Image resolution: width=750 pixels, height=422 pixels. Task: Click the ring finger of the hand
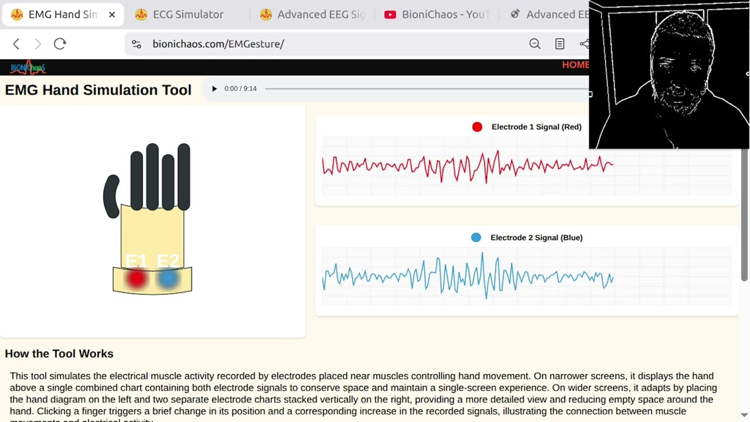point(168,182)
